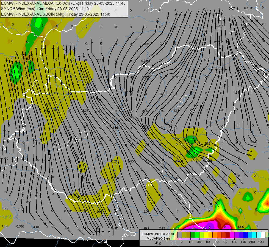
Task: Click the sky blue swatch in the legend
Action: (x=250, y=235)
